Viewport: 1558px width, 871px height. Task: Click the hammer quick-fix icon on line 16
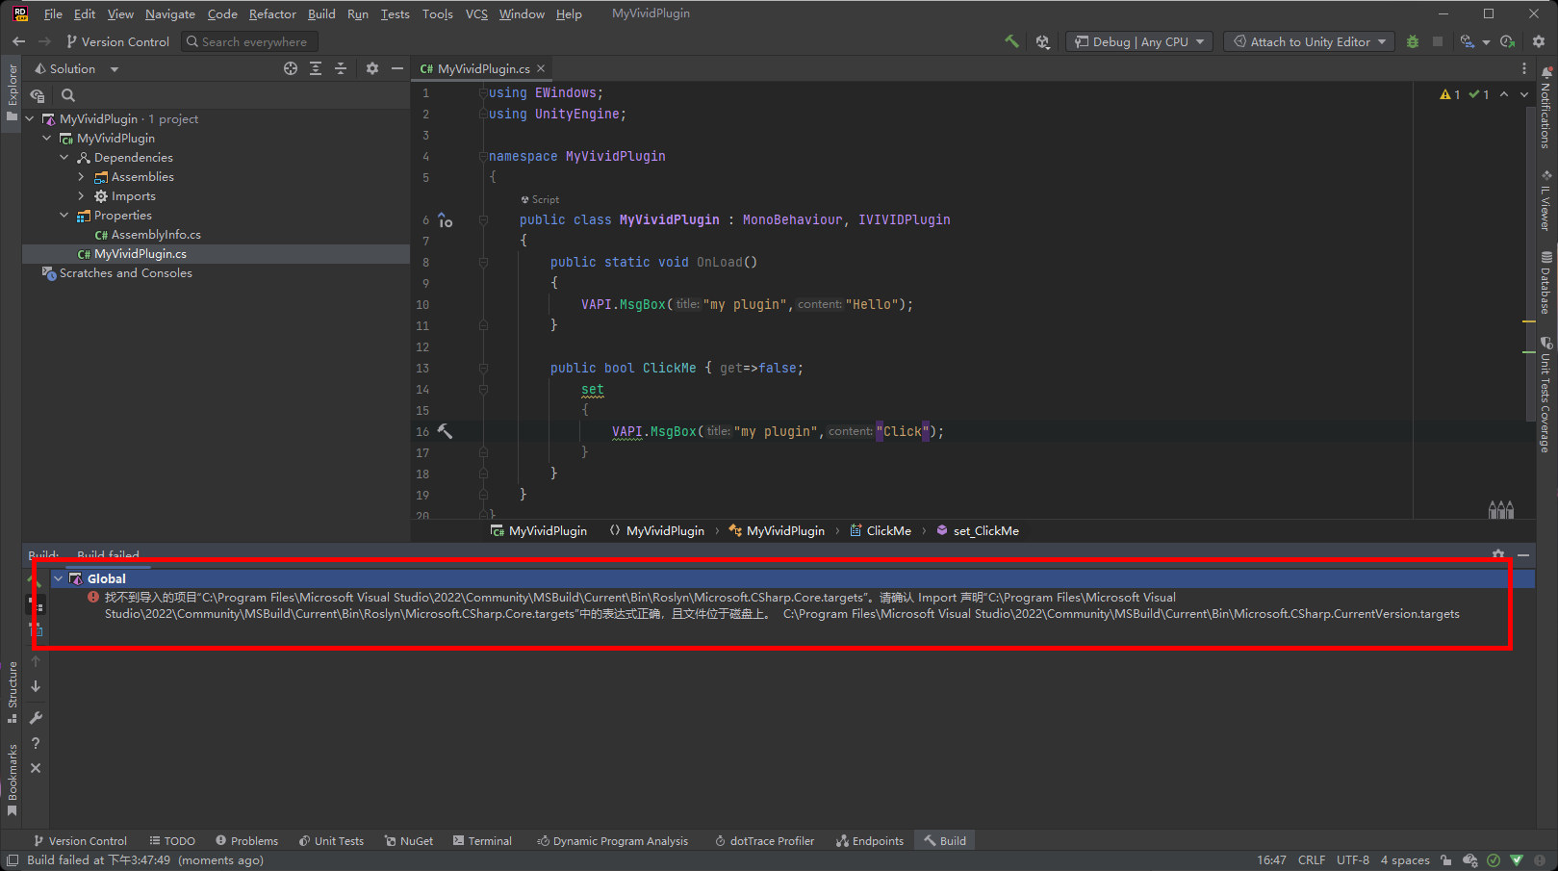445,431
